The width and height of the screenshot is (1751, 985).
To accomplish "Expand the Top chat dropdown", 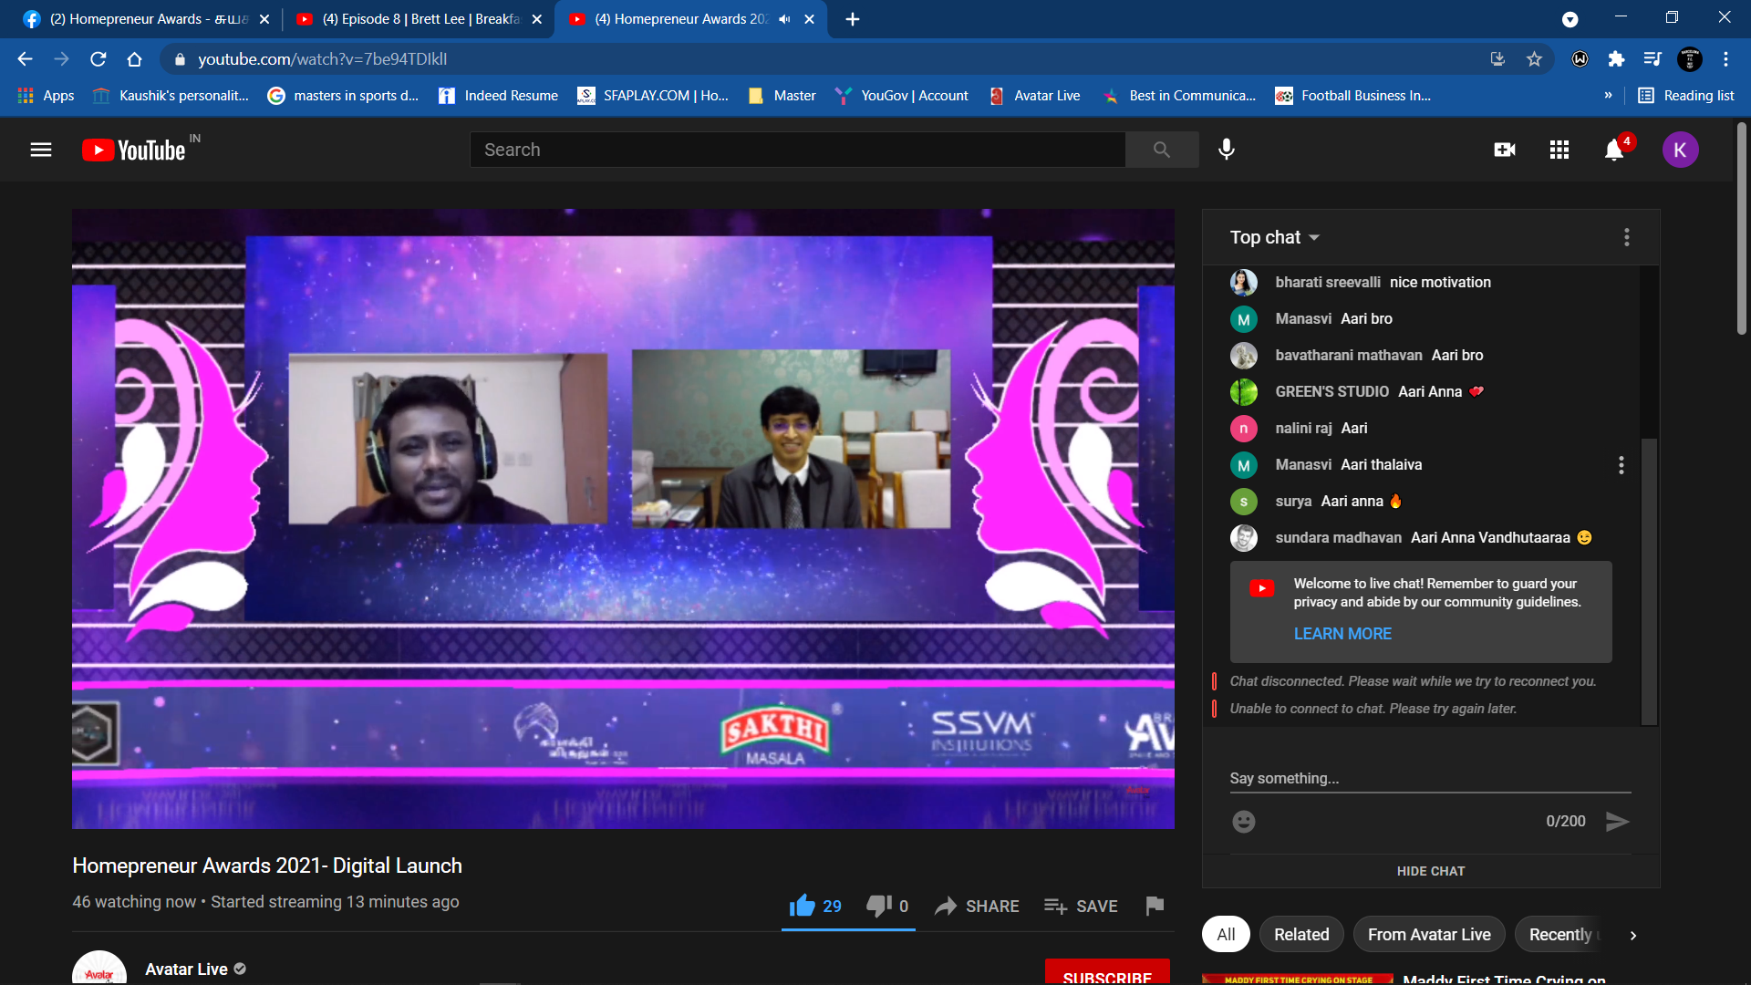I will pyautogui.click(x=1275, y=237).
